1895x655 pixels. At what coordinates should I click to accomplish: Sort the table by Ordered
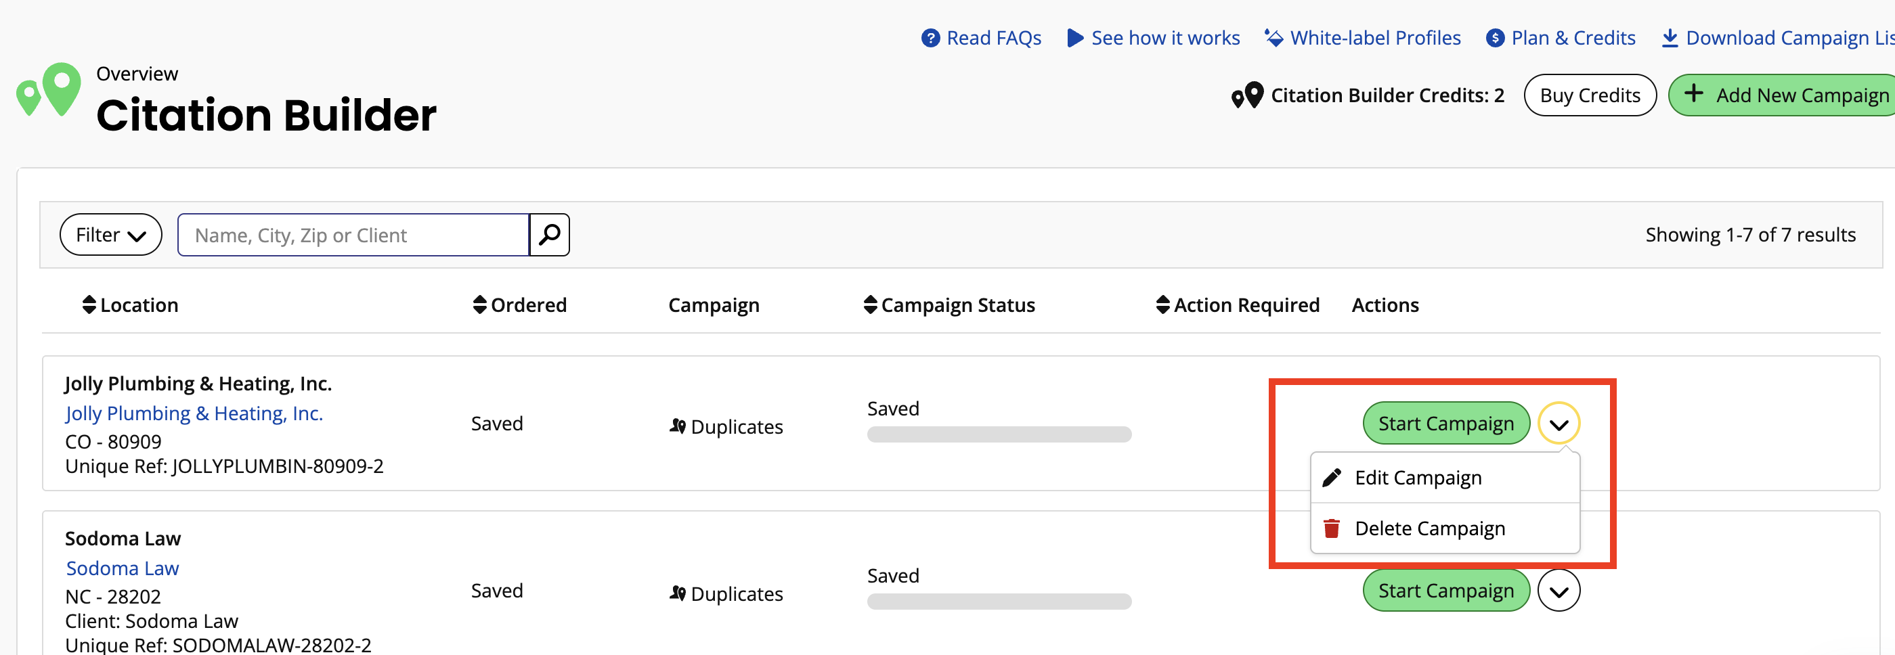click(x=519, y=304)
